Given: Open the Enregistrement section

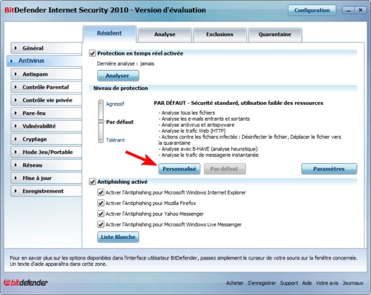Looking at the screenshot, I should 46,191.
